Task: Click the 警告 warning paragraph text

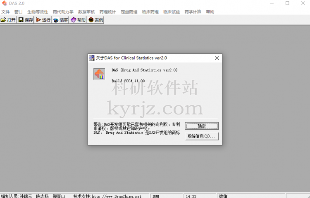Action: (137, 128)
